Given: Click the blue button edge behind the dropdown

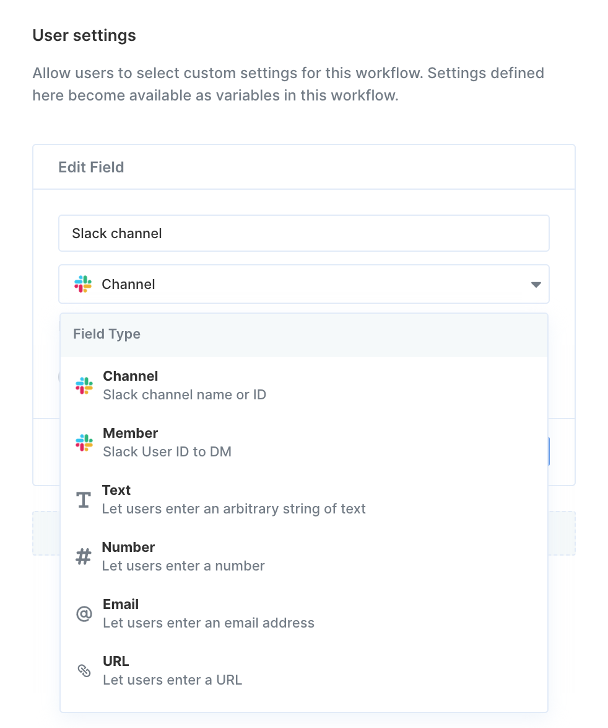Looking at the screenshot, I should [549, 451].
